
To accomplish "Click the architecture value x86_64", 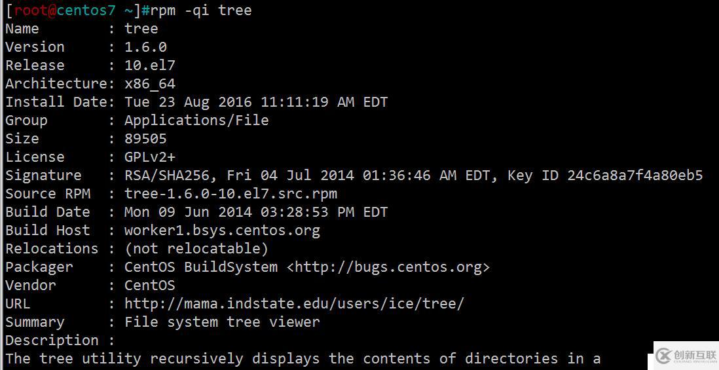I will [149, 84].
